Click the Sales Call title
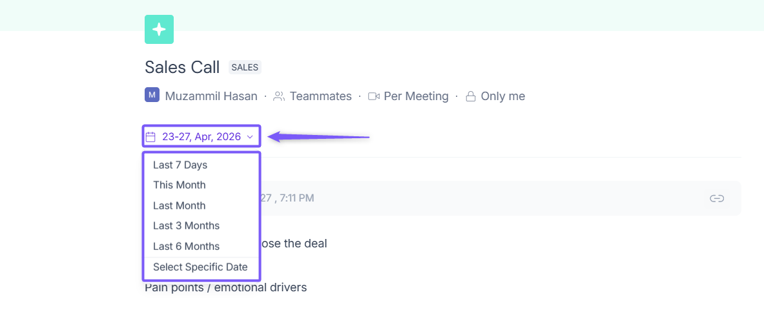764x321 pixels. tap(182, 67)
